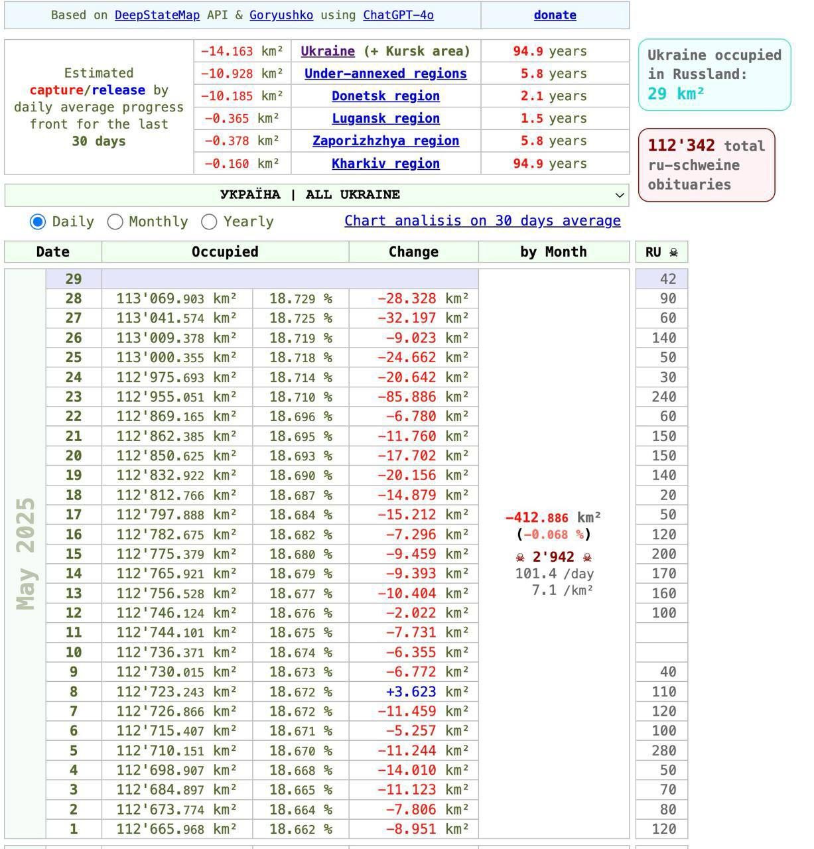Click the by Month column header
Screen dimensions: 814x849
click(553, 252)
